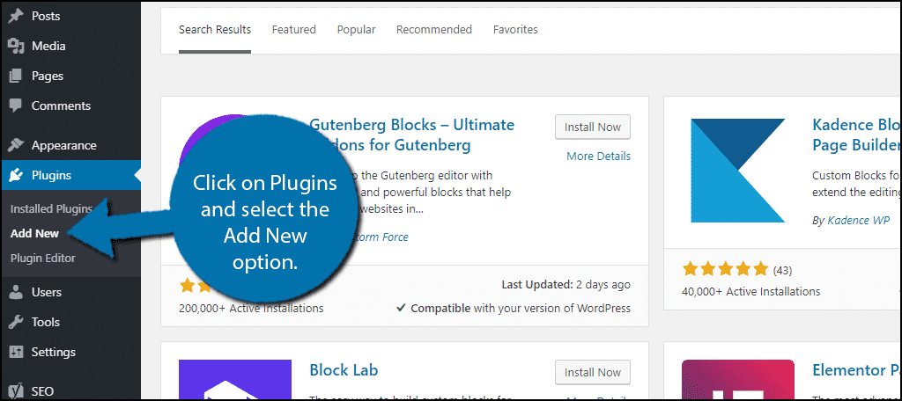Switch to the Featured tab

294,29
